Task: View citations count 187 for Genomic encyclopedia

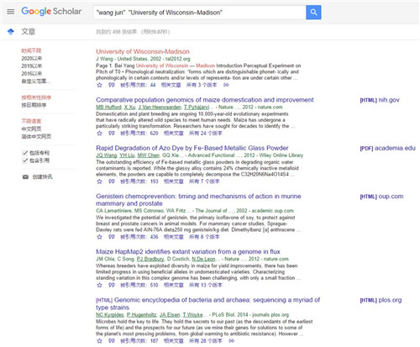Action: coord(139,340)
